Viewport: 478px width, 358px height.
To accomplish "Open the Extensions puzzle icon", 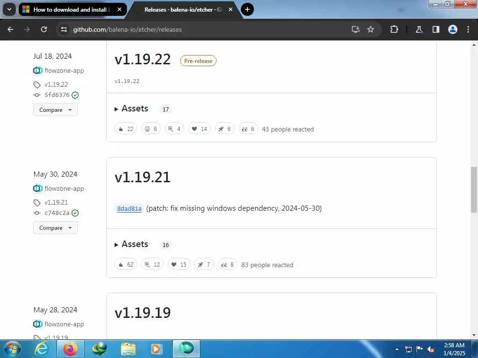I will (394, 29).
